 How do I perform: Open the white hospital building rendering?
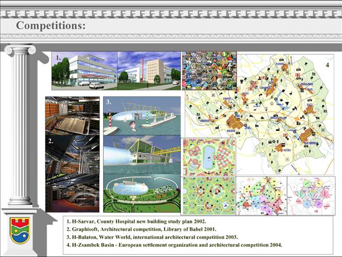[x=84, y=70]
